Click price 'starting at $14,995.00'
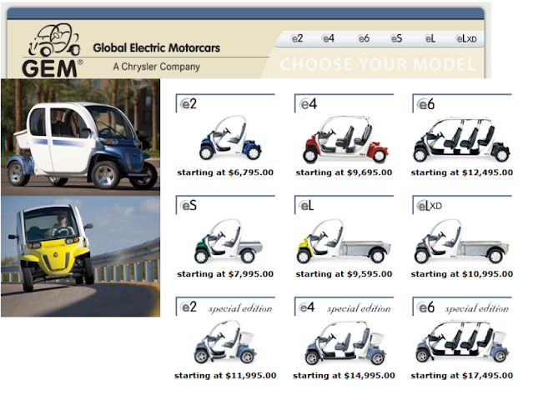This screenshot has width=533, height=395. point(344,376)
